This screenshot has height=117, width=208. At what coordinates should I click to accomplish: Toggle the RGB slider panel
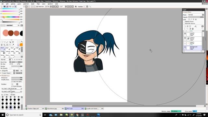(x=5, y=6)
